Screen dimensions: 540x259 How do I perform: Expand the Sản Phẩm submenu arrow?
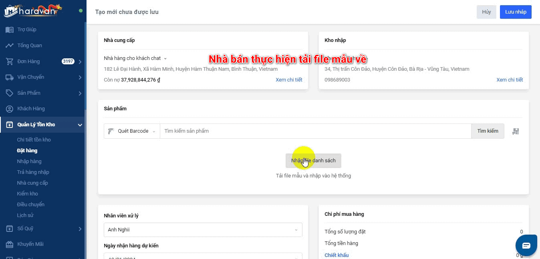pos(80,93)
